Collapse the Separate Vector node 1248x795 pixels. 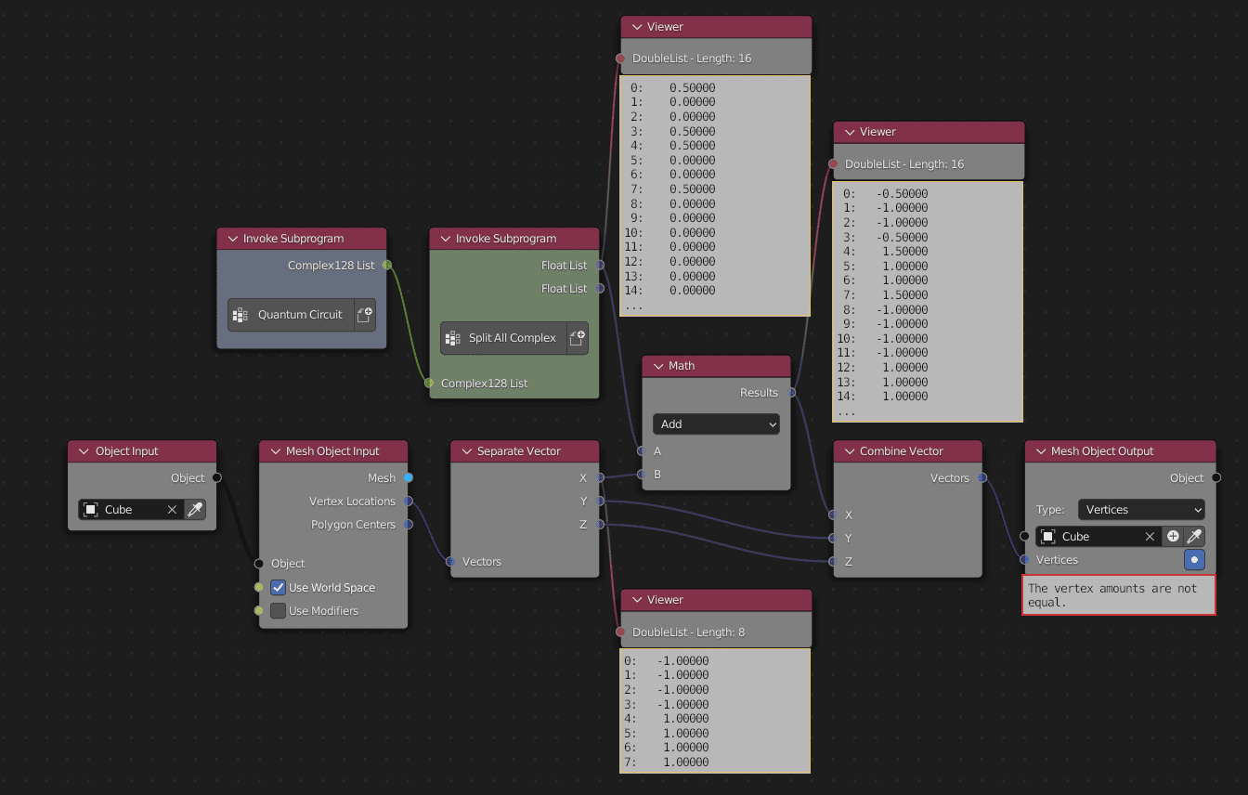pyautogui.click(x=465, y=451)
